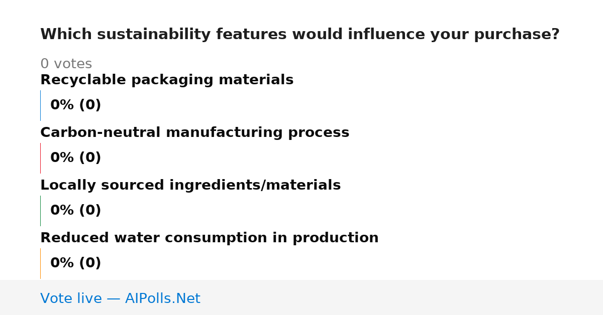Select Reduced water consumption in production option
This screenshot has height=315, width=603.
click(x=209, y=238)
